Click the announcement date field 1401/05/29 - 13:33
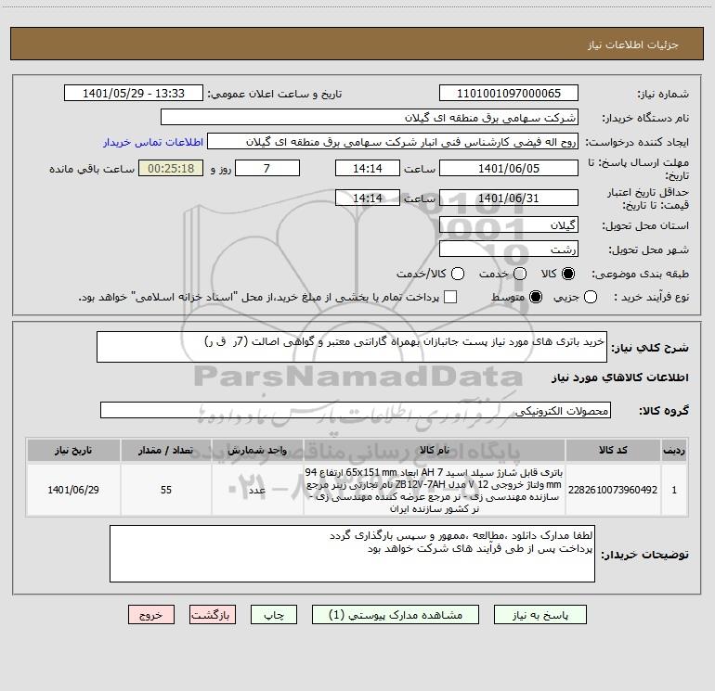Viewport: 715px width, 691px height. click(x=134, y=94)
